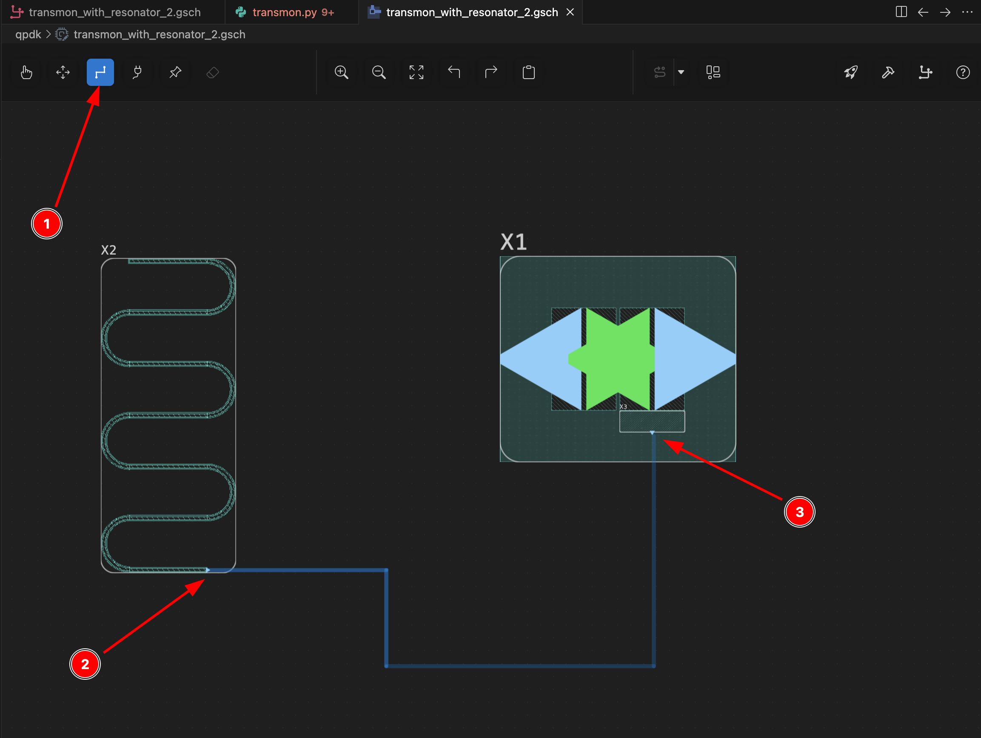
Task: Click the routing options icon
Action: coord(659,72)
